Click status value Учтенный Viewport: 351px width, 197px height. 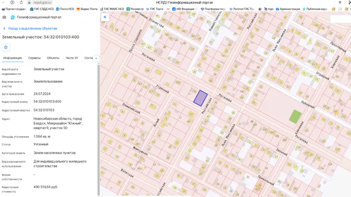[41, 144]
